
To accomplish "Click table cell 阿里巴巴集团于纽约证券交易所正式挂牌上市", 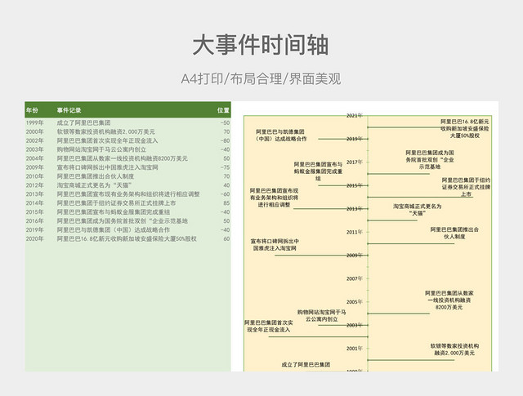I will coord(116,203).
